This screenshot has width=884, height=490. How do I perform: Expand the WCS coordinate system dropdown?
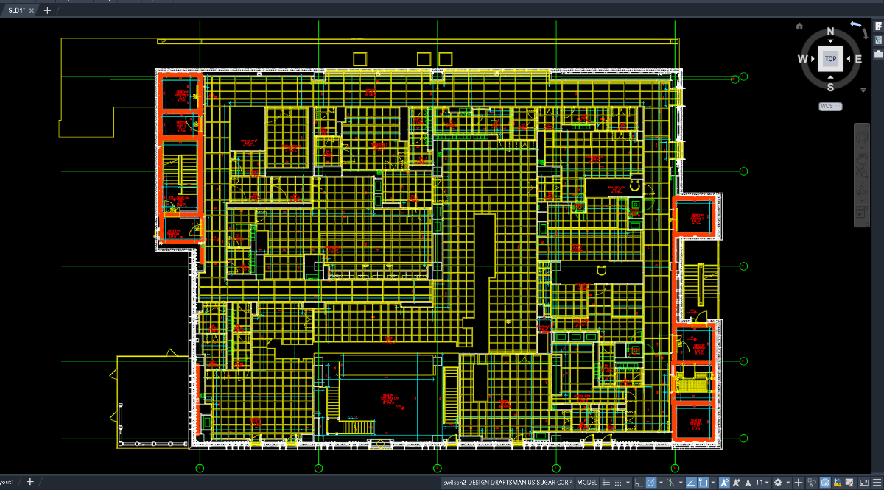click(x=830, y=106)
